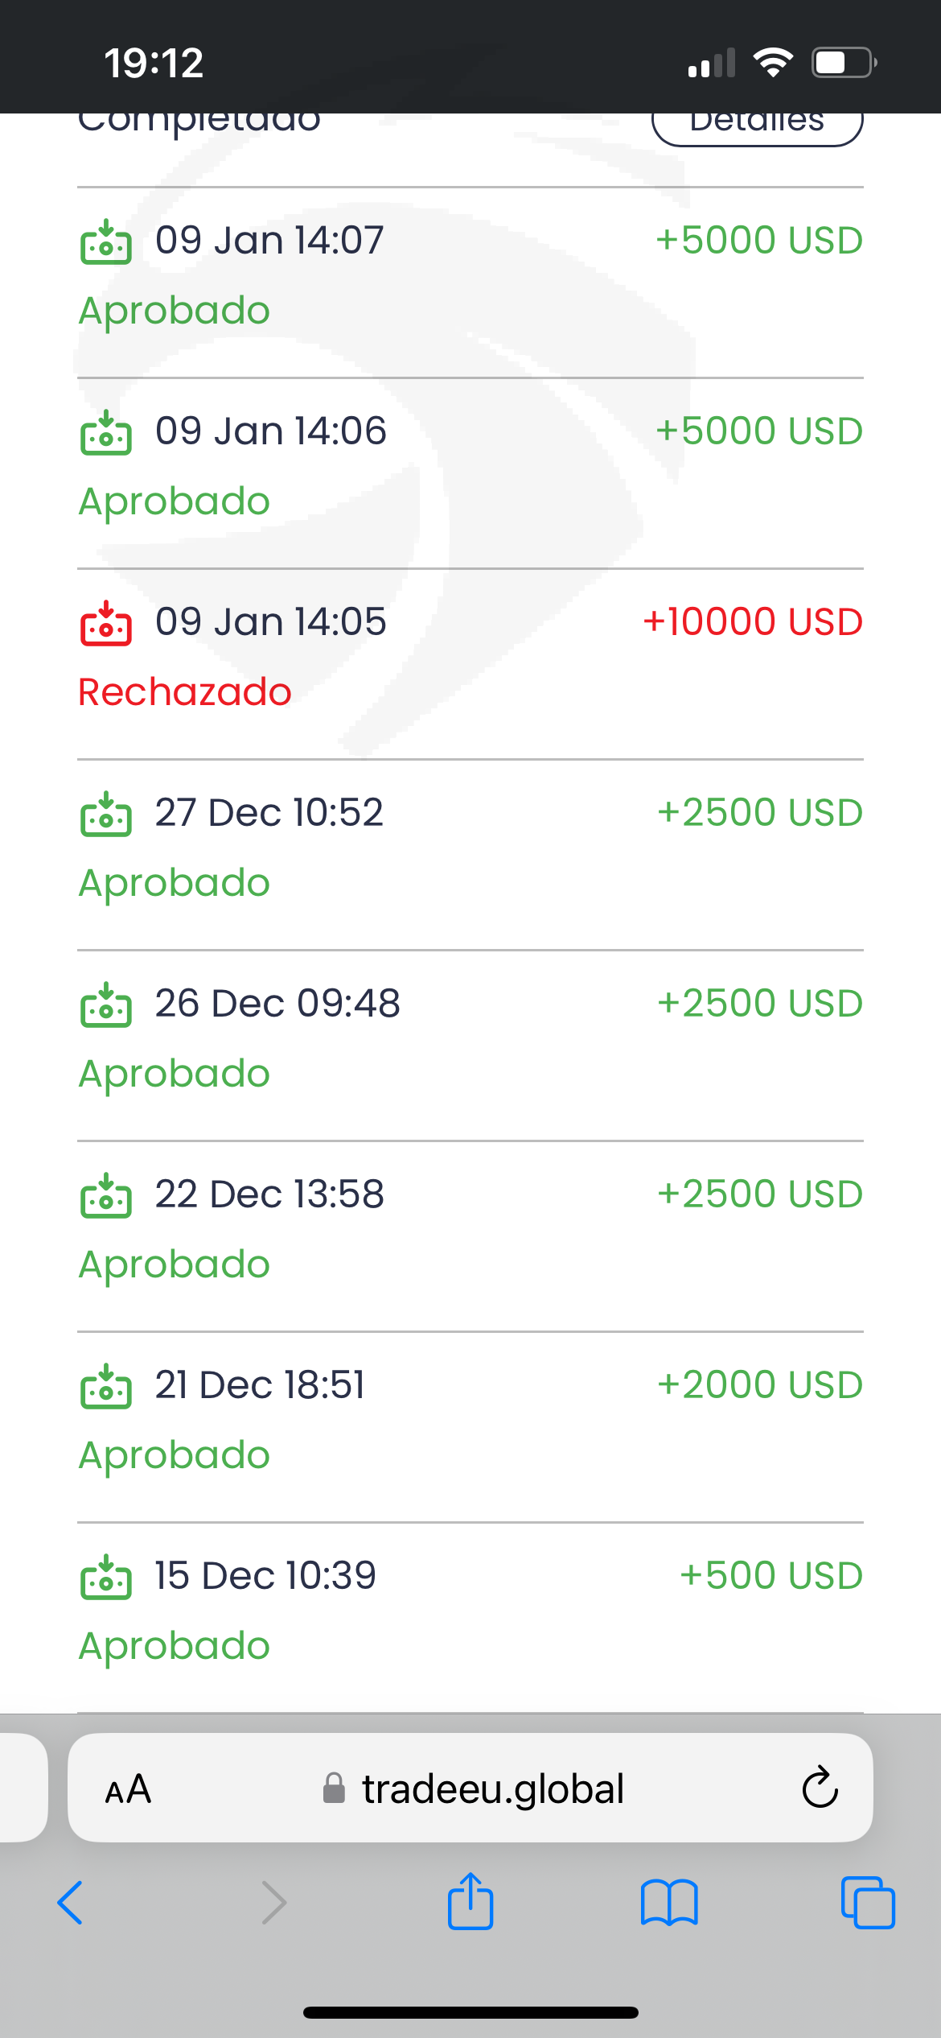Tap Safari forward arrow
Screen dimensions: 941x2038
coord(274,1904)
